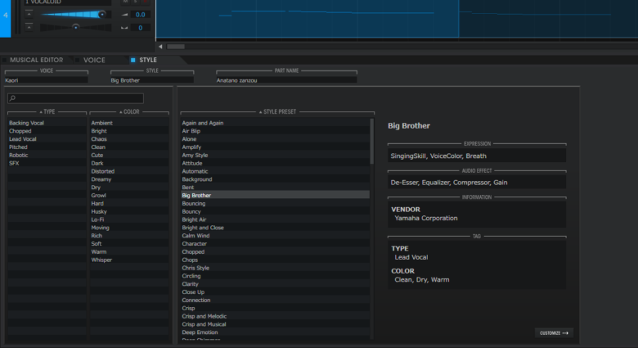This screenshot has width=638, height=348.
Task: Click the volume icon beside 0.0 value
Action: click(x=124, y=14)
